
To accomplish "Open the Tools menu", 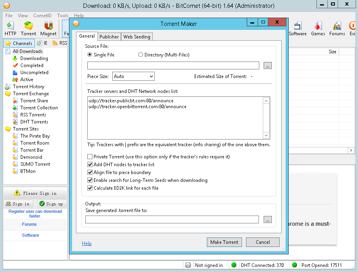I will (63, 16).
